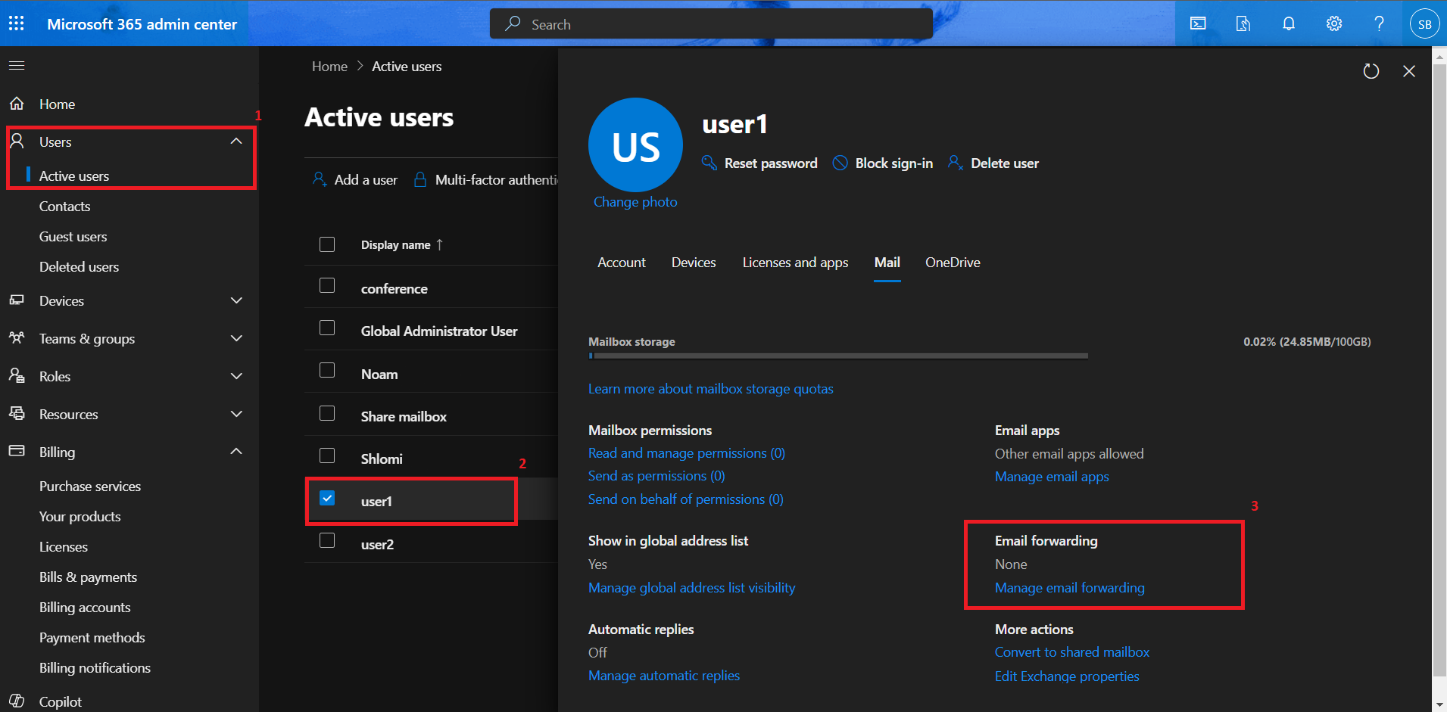The width and height of the screenshot is (1447, 712).
Task: Open the SB account avatar menu
Action: coord(1424,23)
